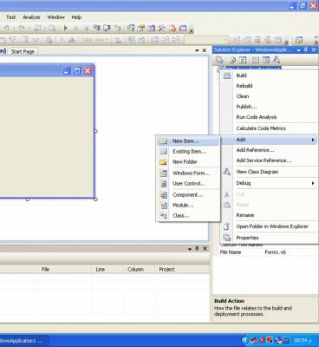This screenshot has height=347, width=319.
Task: Open the Analyze menu
Action: [31, 17]
